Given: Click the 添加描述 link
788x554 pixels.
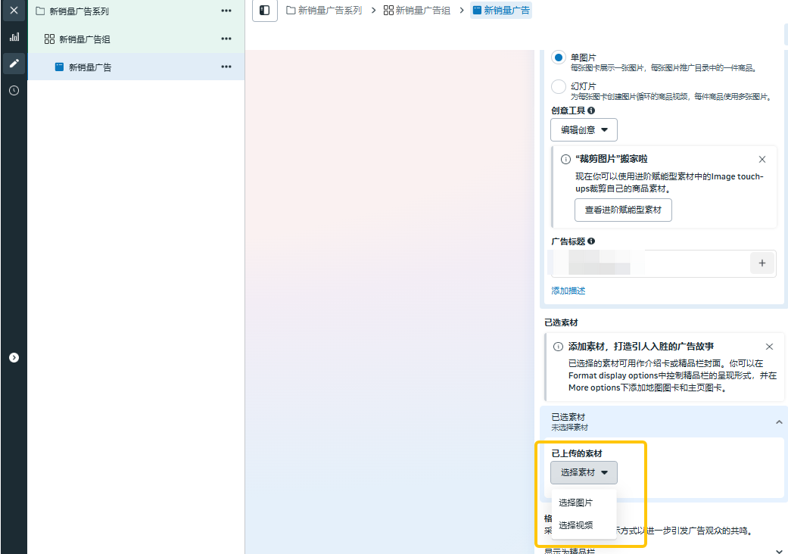Looking at the screenshot, I should 568,291.
